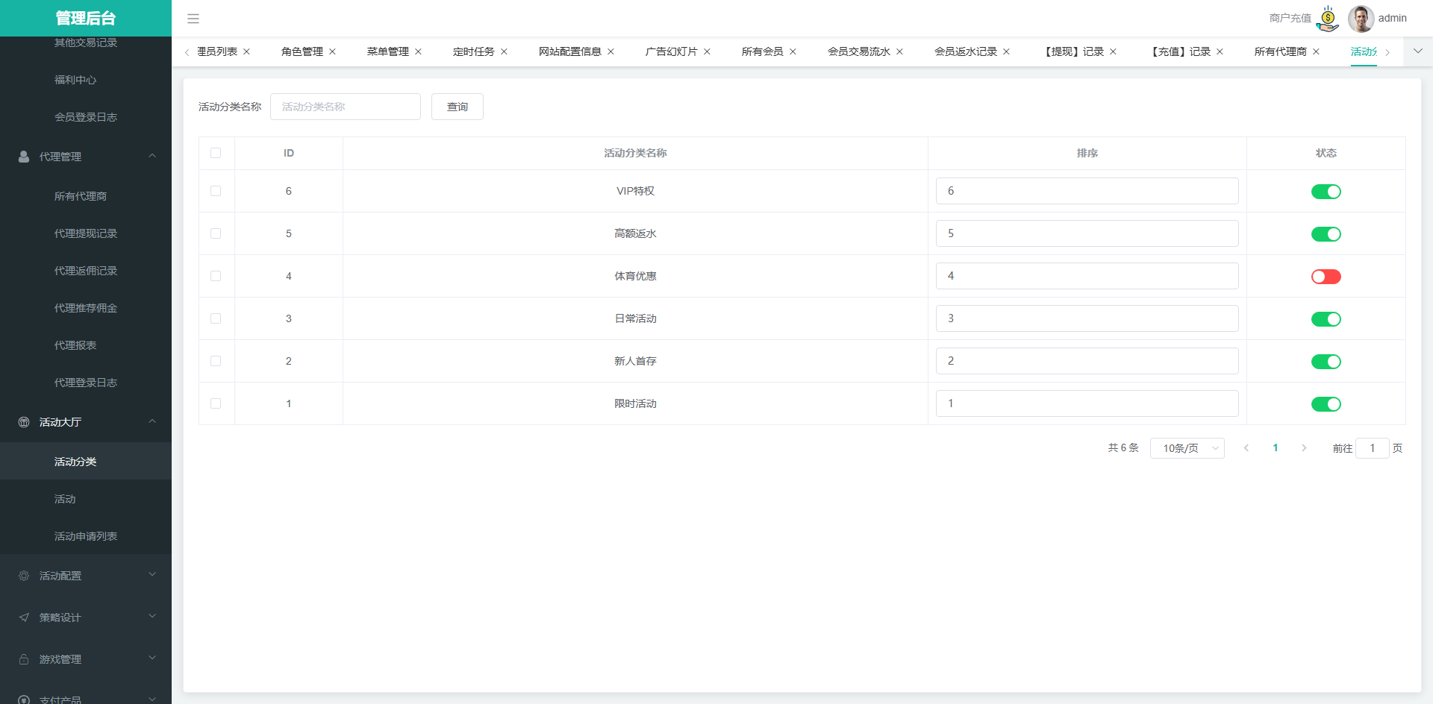The height and width of the screenshot is (704, 1433).
Task: Open 活动申请列表 in the sidebar
Action: coord(86,536)
